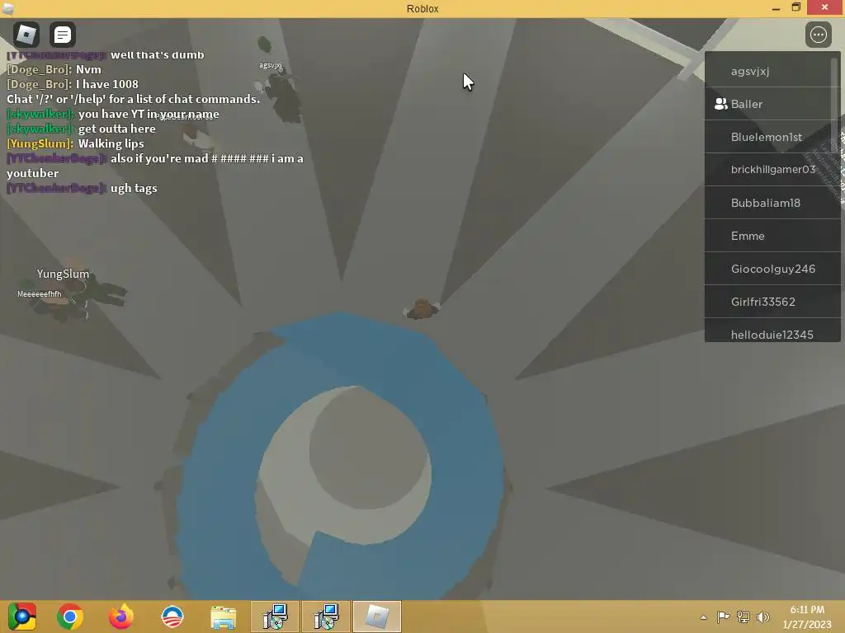Image resolution: width=845 pixels, height=633 pixels.
Task: Click the chat message 'I have 1008'
Action: coord(106,85)
